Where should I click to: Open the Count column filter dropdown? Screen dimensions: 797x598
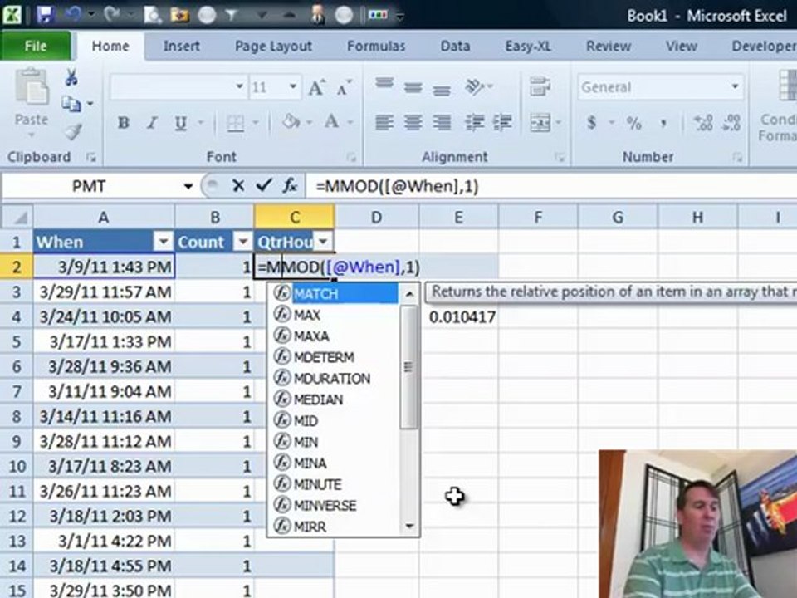coord(243,242)
